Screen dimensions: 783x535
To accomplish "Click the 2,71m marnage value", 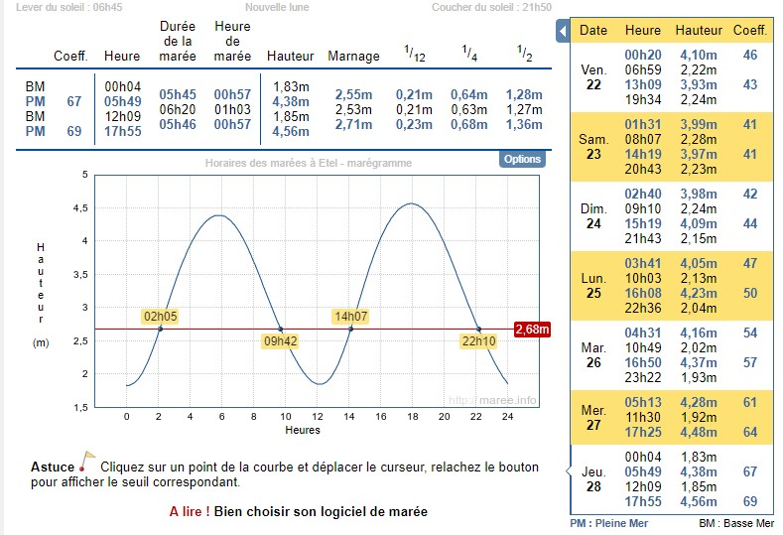I will click(353, 124).
